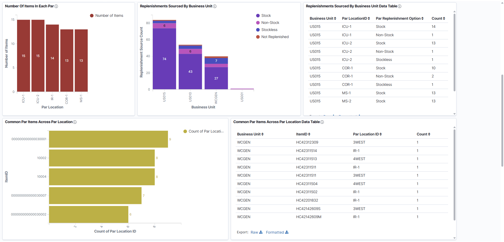Screen dimensions: 504x242
Task: Click info icon beside Replenishments Sourced By Business Unit
Action: click(x=215, y=6)
